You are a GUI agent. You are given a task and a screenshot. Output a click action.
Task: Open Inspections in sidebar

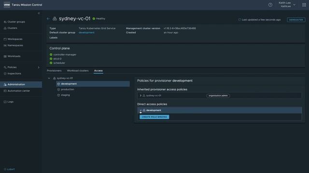(14, 74)
